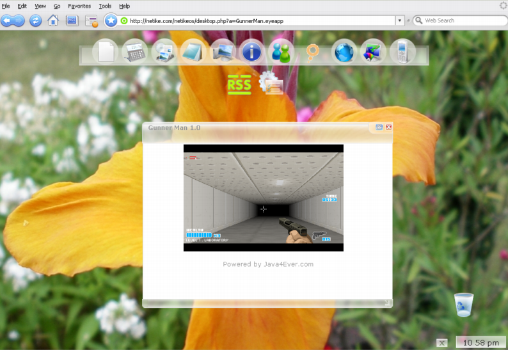Open the File menu
Screen dimensions: 508x350
pyautogui.click(x=6, y=6)
